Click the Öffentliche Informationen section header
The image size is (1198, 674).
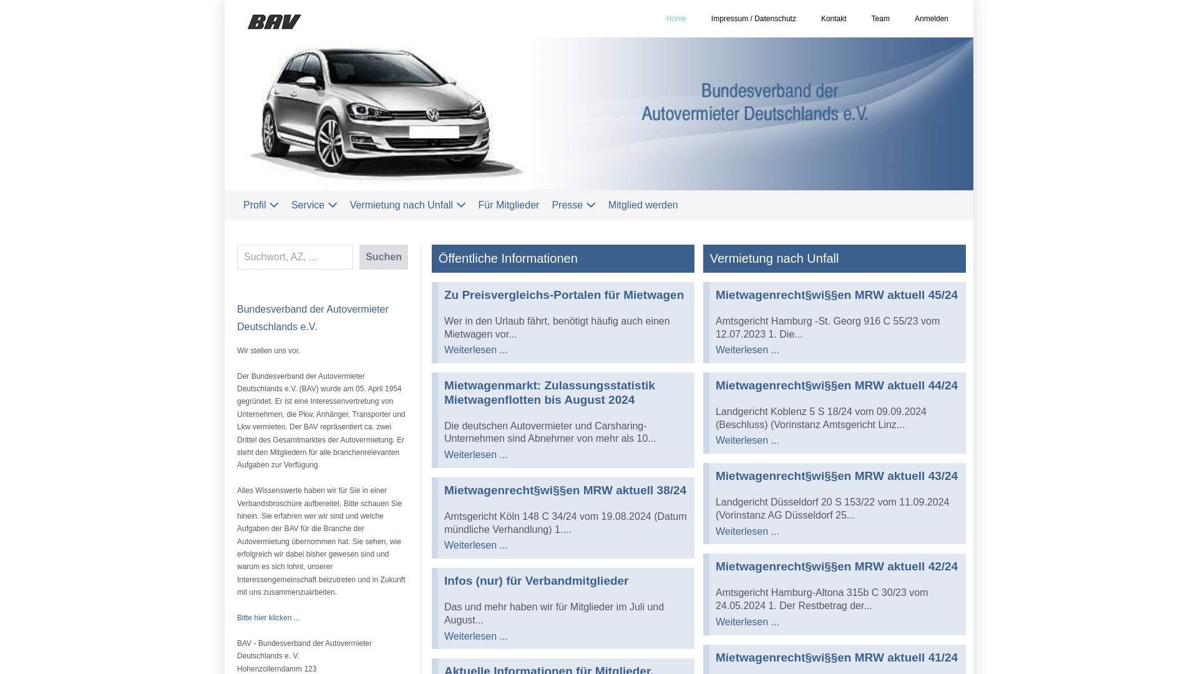pos(563,258)
